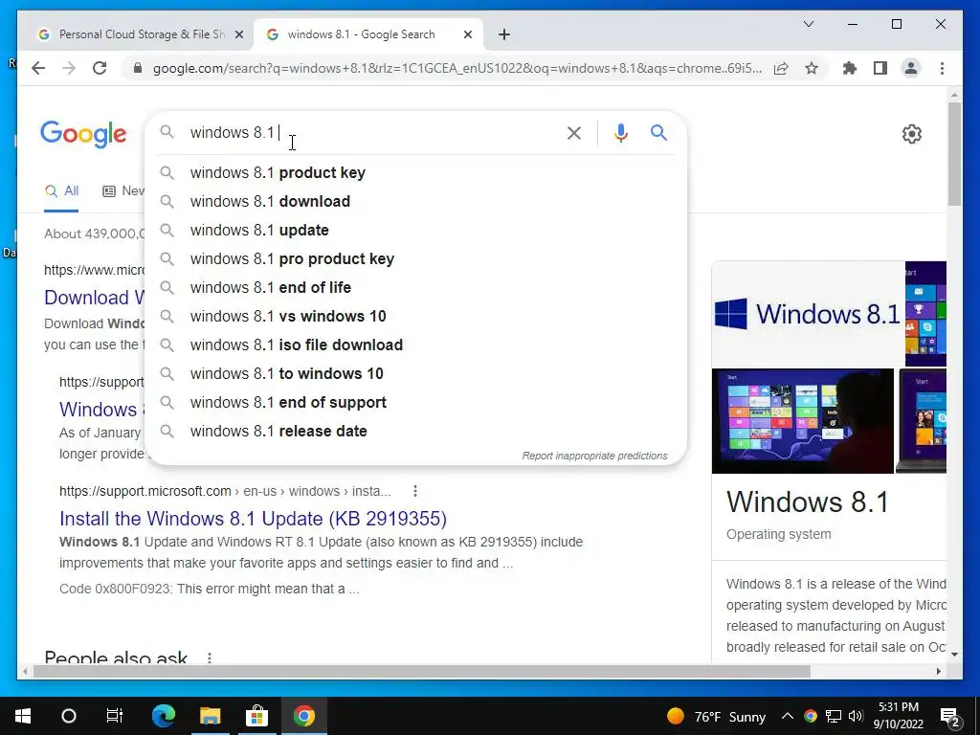The height and width of the screenshot is (735, 980).
Task: Choose suggestion windows 8.1 end of support
Action: click(415, 403)
